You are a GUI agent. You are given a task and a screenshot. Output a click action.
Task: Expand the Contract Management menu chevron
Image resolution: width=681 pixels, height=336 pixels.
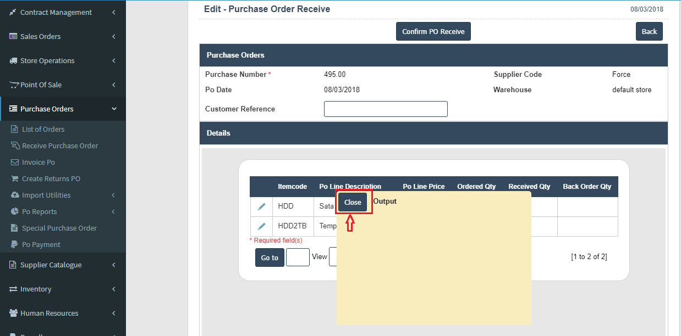(114, 12)
